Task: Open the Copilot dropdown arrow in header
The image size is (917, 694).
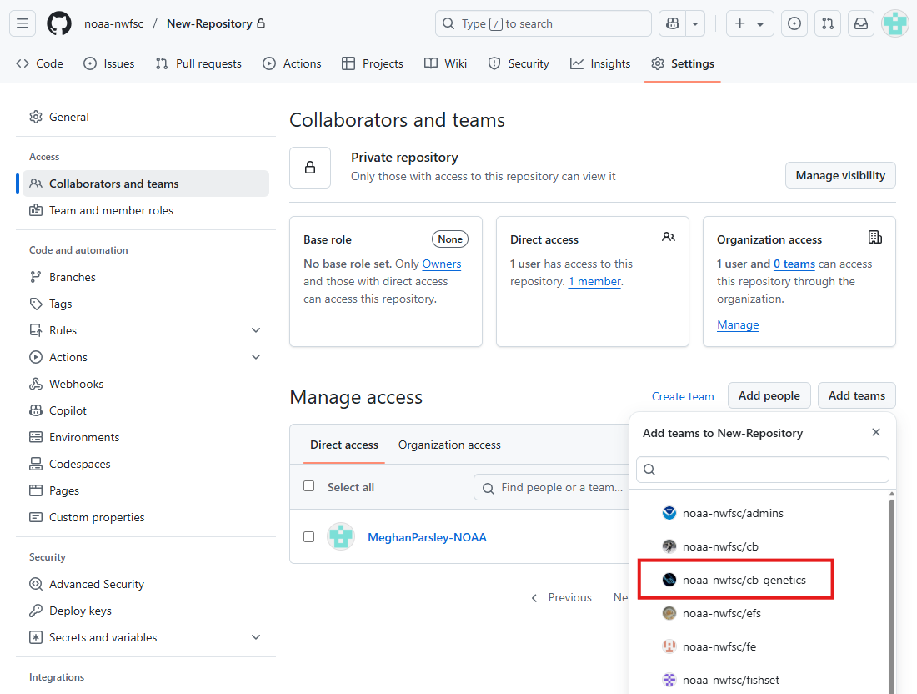Action: click(x=695, y=23)
